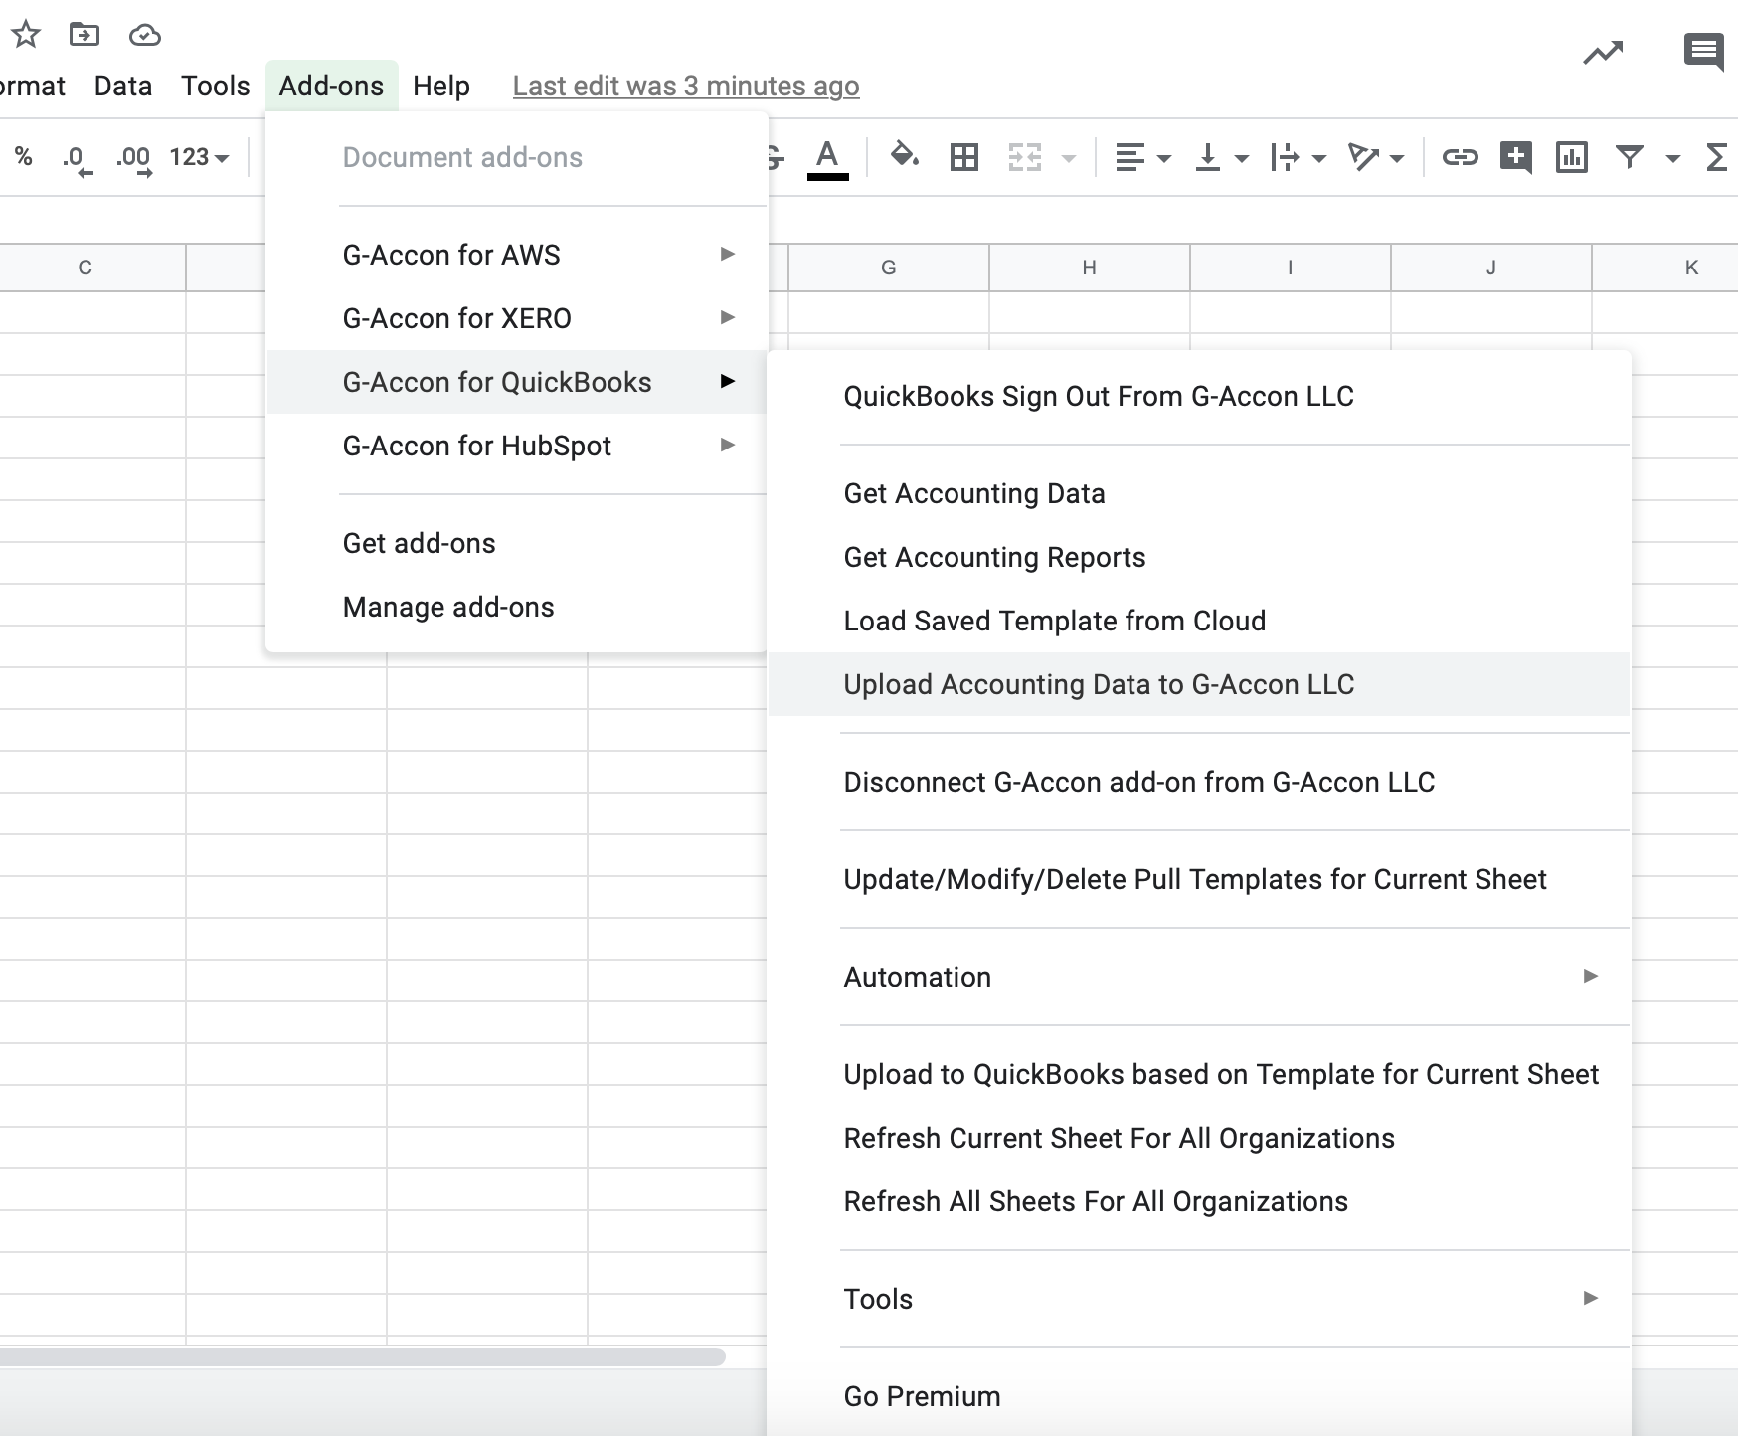Select column I header
The image size is (1738, 1436).
point(1291,268)
